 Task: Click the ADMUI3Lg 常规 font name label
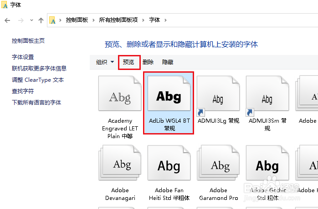point(218,121)
